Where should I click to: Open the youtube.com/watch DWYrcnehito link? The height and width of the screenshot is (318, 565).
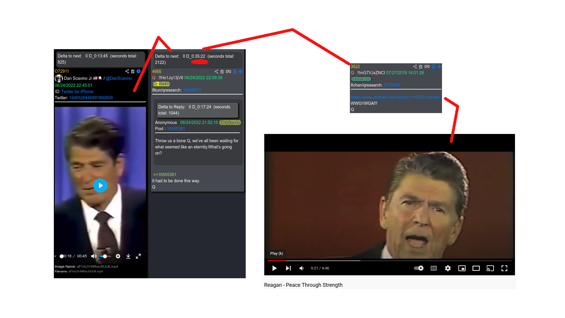tap(395, 97)
